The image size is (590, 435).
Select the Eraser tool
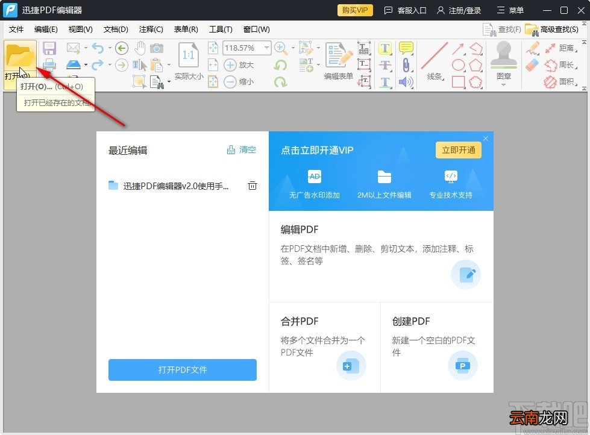tap(532, 64)
